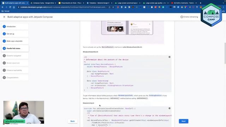Click the setContent{} inline code
This screenshot has height=127, width=226.
[142, 98]
